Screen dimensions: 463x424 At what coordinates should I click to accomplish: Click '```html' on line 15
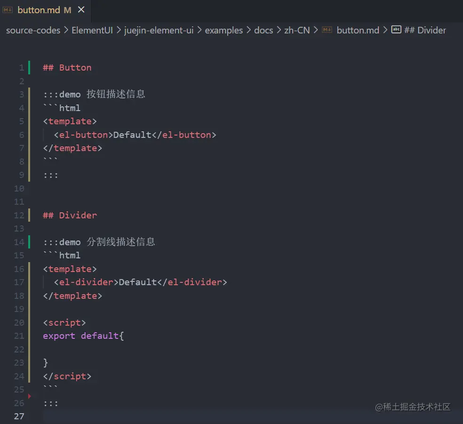[x=62, y=255]
